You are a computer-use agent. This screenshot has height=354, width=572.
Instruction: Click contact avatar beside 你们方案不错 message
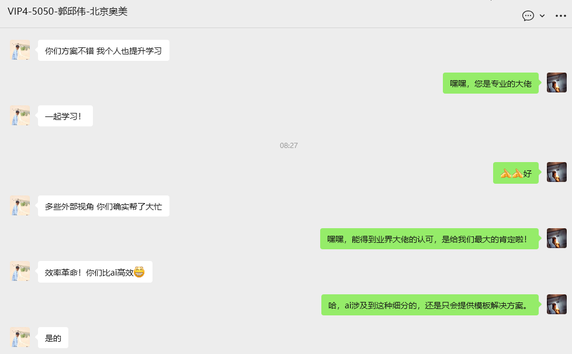(20, 50)
